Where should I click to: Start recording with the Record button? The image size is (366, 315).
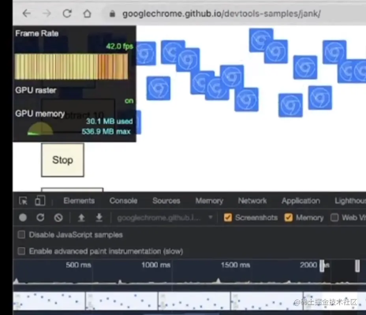[22, 217]
